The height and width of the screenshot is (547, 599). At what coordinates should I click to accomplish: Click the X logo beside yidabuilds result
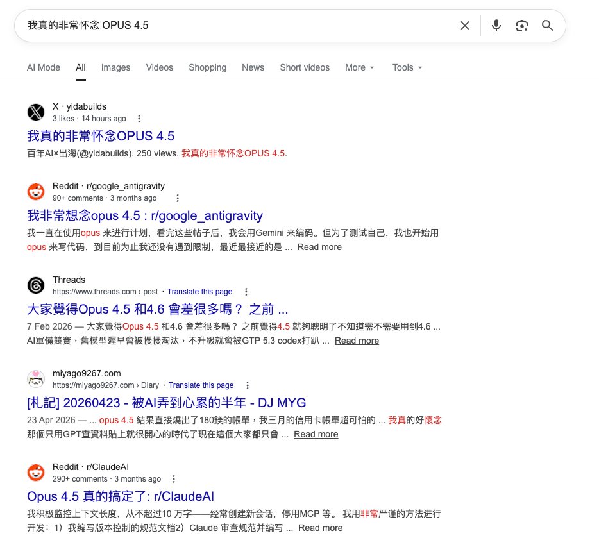(36, 112)
